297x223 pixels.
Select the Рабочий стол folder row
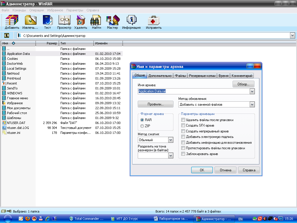(x=62, y=113)
